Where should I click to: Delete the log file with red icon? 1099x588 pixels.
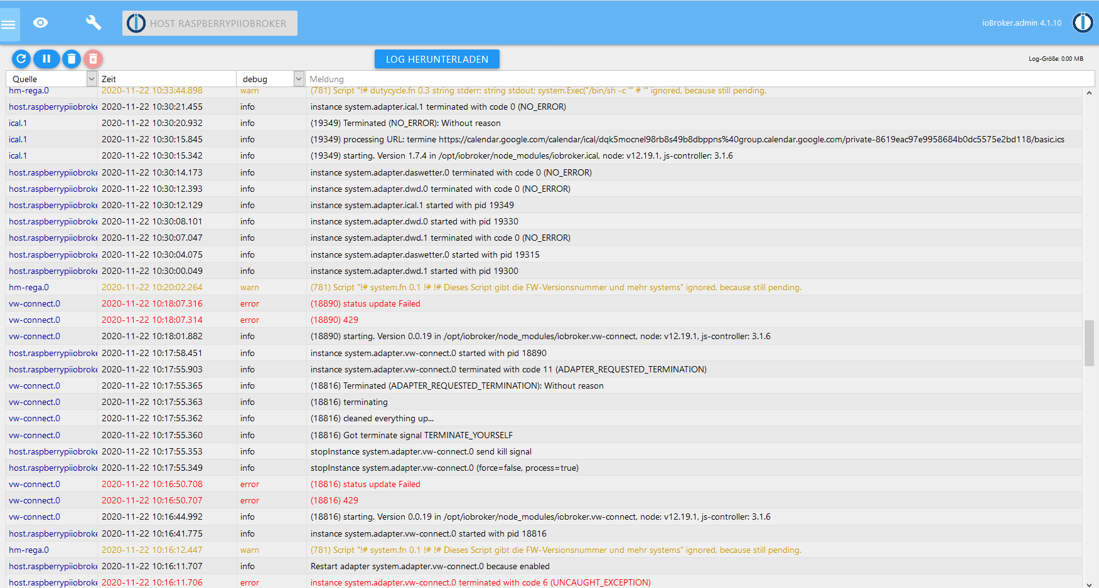pyautogui.click(x=93, y=59)
